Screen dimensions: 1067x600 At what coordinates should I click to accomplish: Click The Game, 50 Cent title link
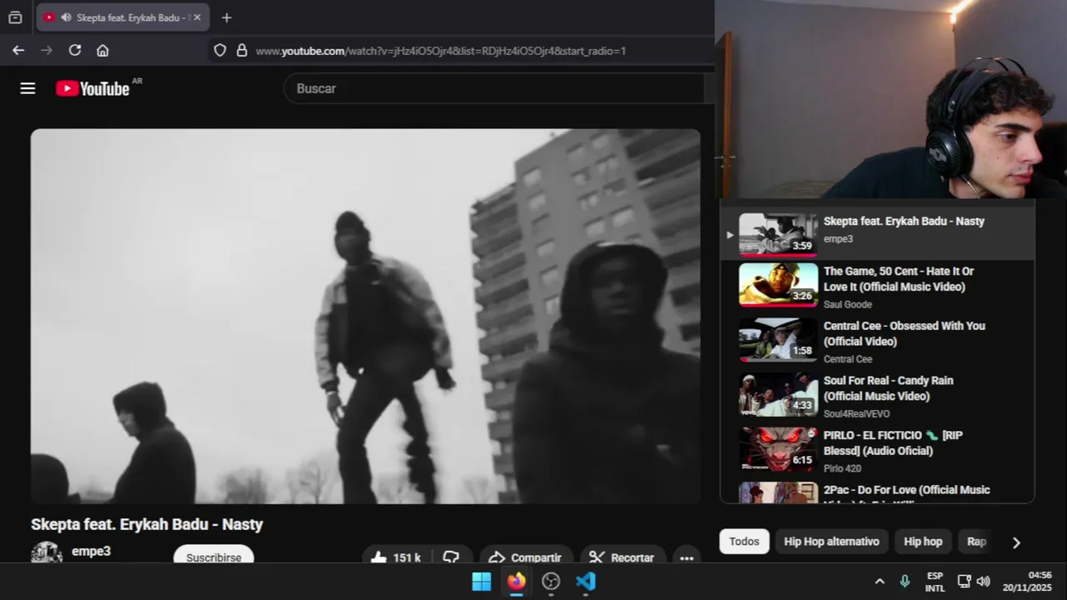(x=899, y=279)
